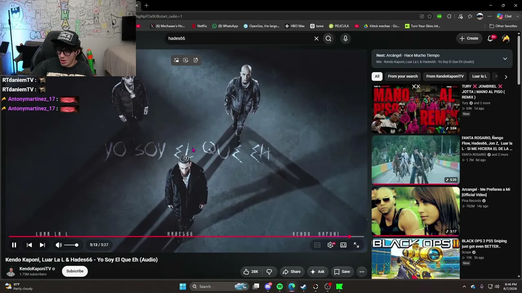Add page to favorites star
522x293 pixels.
tap(430, 16)
